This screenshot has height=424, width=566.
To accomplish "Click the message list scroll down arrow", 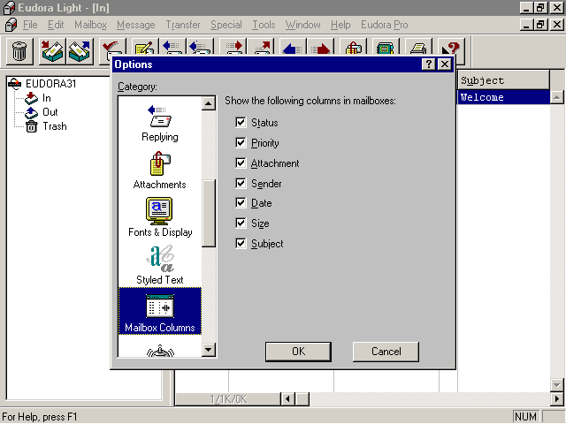I will pos(557,385).
